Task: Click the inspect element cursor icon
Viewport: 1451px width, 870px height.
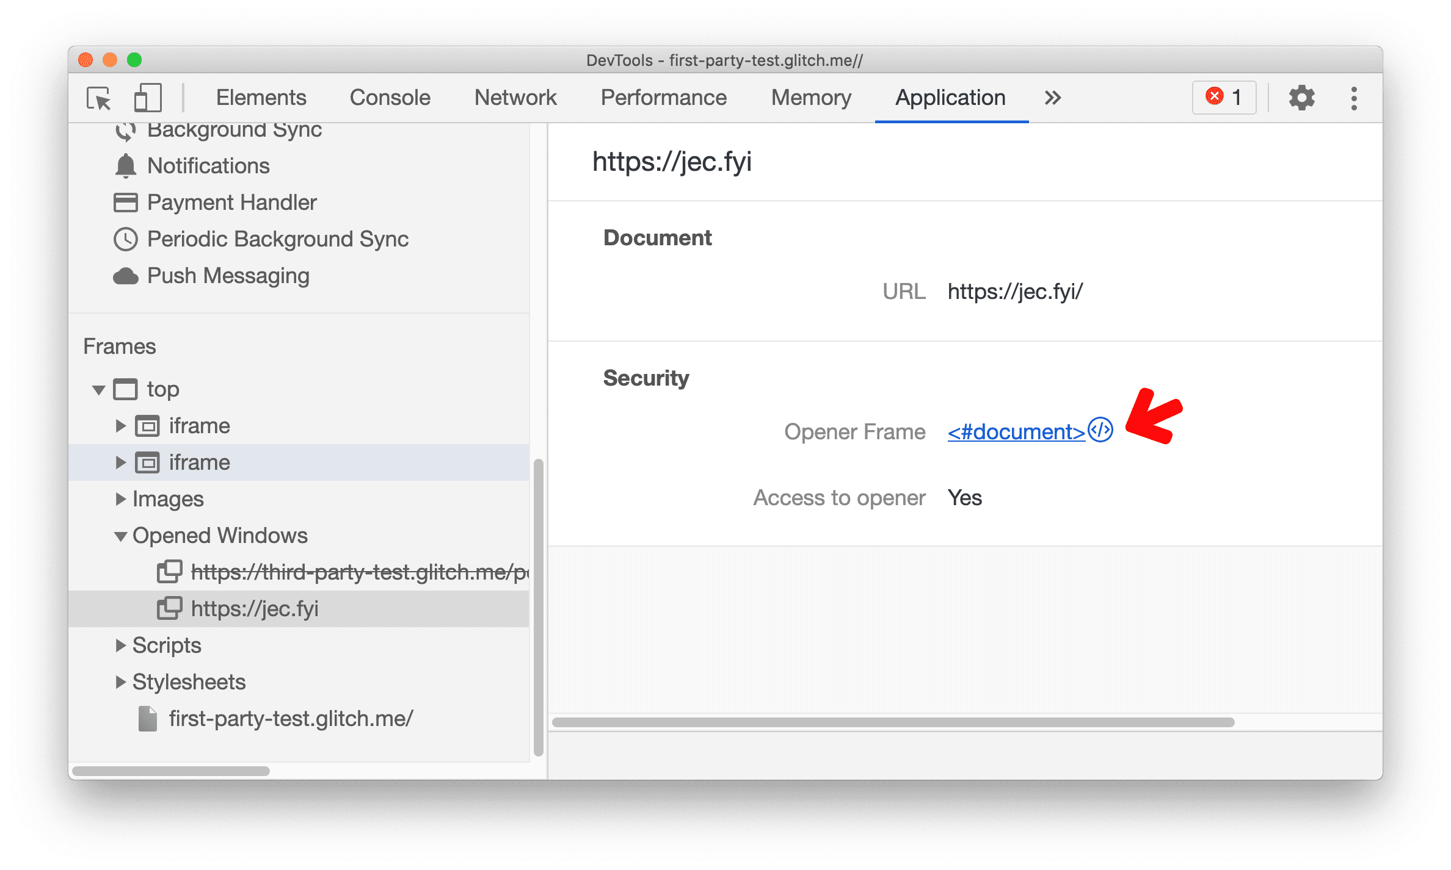Action: coord(100,98)
